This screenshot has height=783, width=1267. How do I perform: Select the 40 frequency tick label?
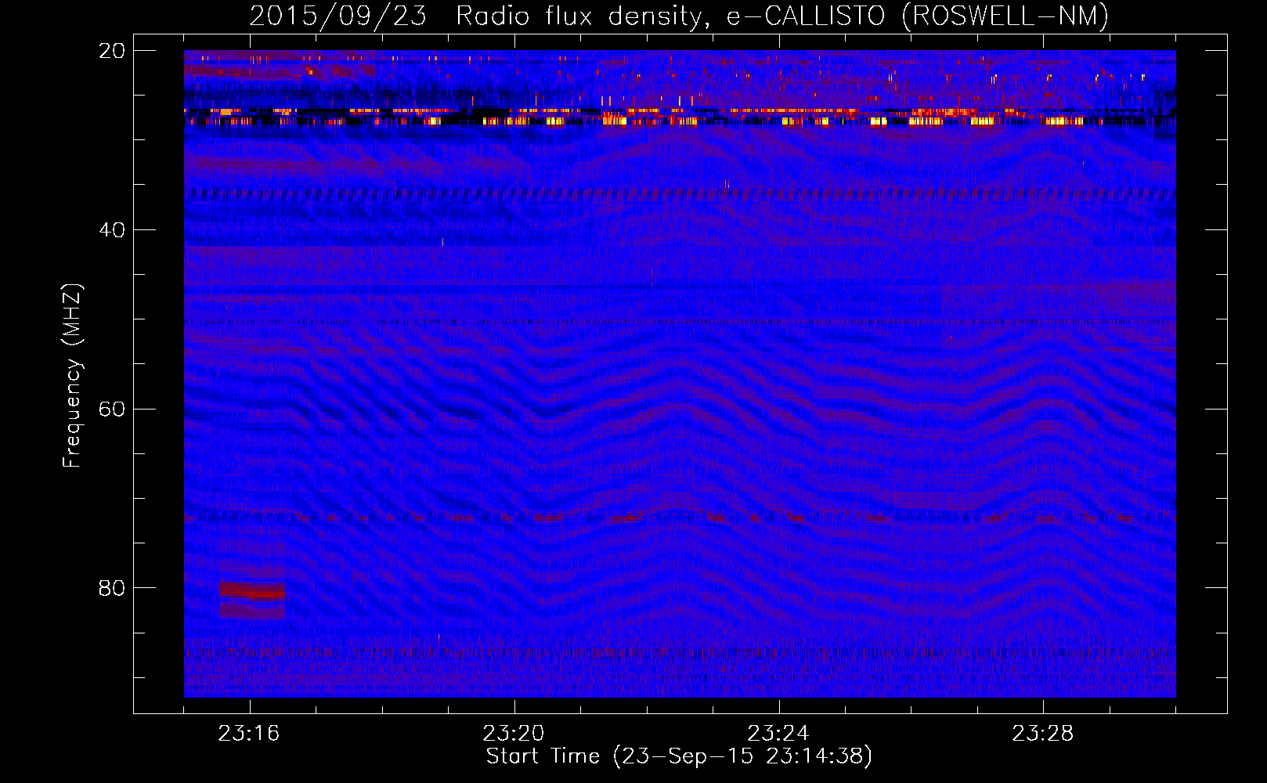112,230
